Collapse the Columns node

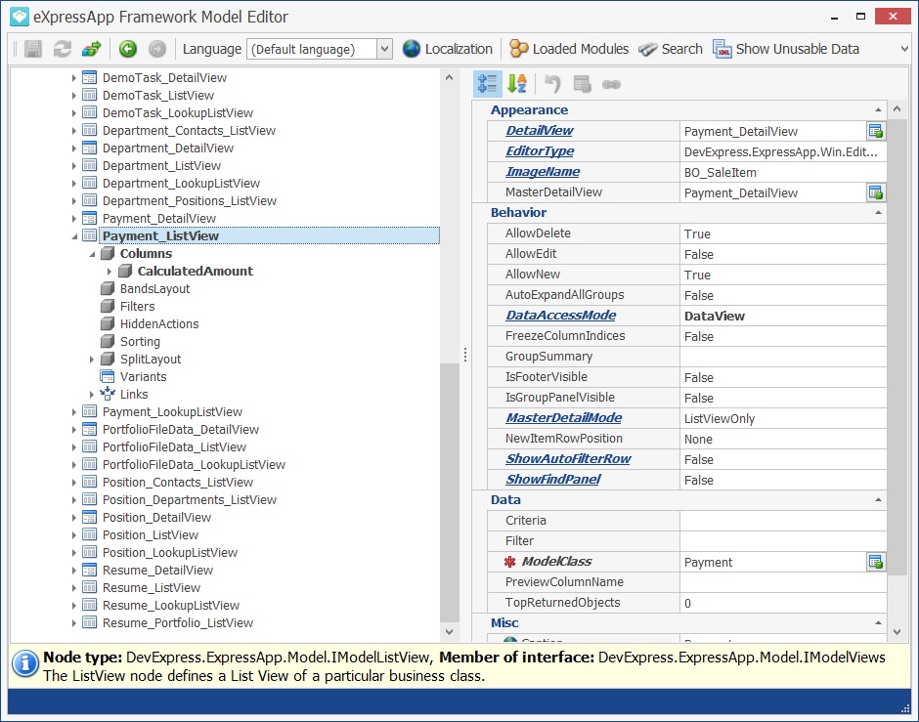tap(92, 254)
